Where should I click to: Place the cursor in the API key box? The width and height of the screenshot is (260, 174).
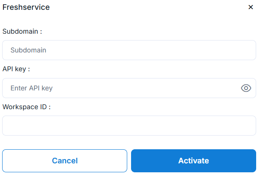(x=120, y=88)
